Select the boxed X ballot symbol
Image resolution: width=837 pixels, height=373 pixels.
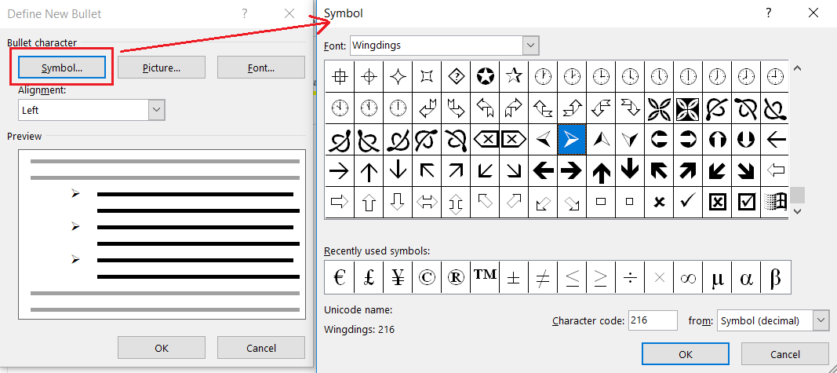pos(717,202)
